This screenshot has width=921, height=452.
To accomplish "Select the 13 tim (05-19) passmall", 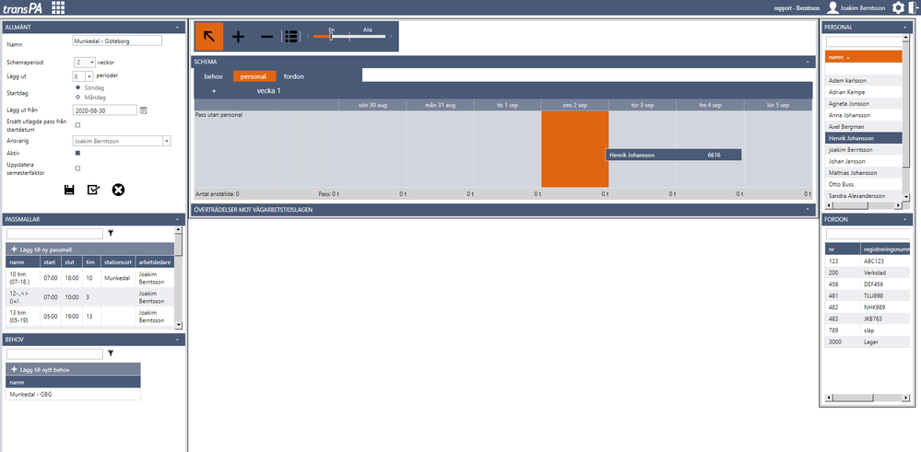I will pos(90,317).
